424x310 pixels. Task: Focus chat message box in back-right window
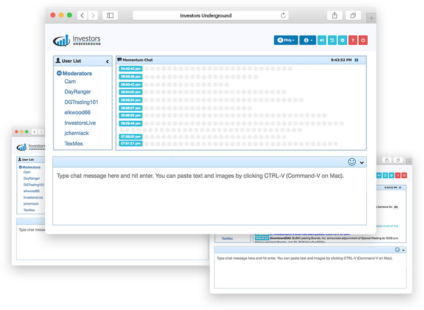coord(310,270)
